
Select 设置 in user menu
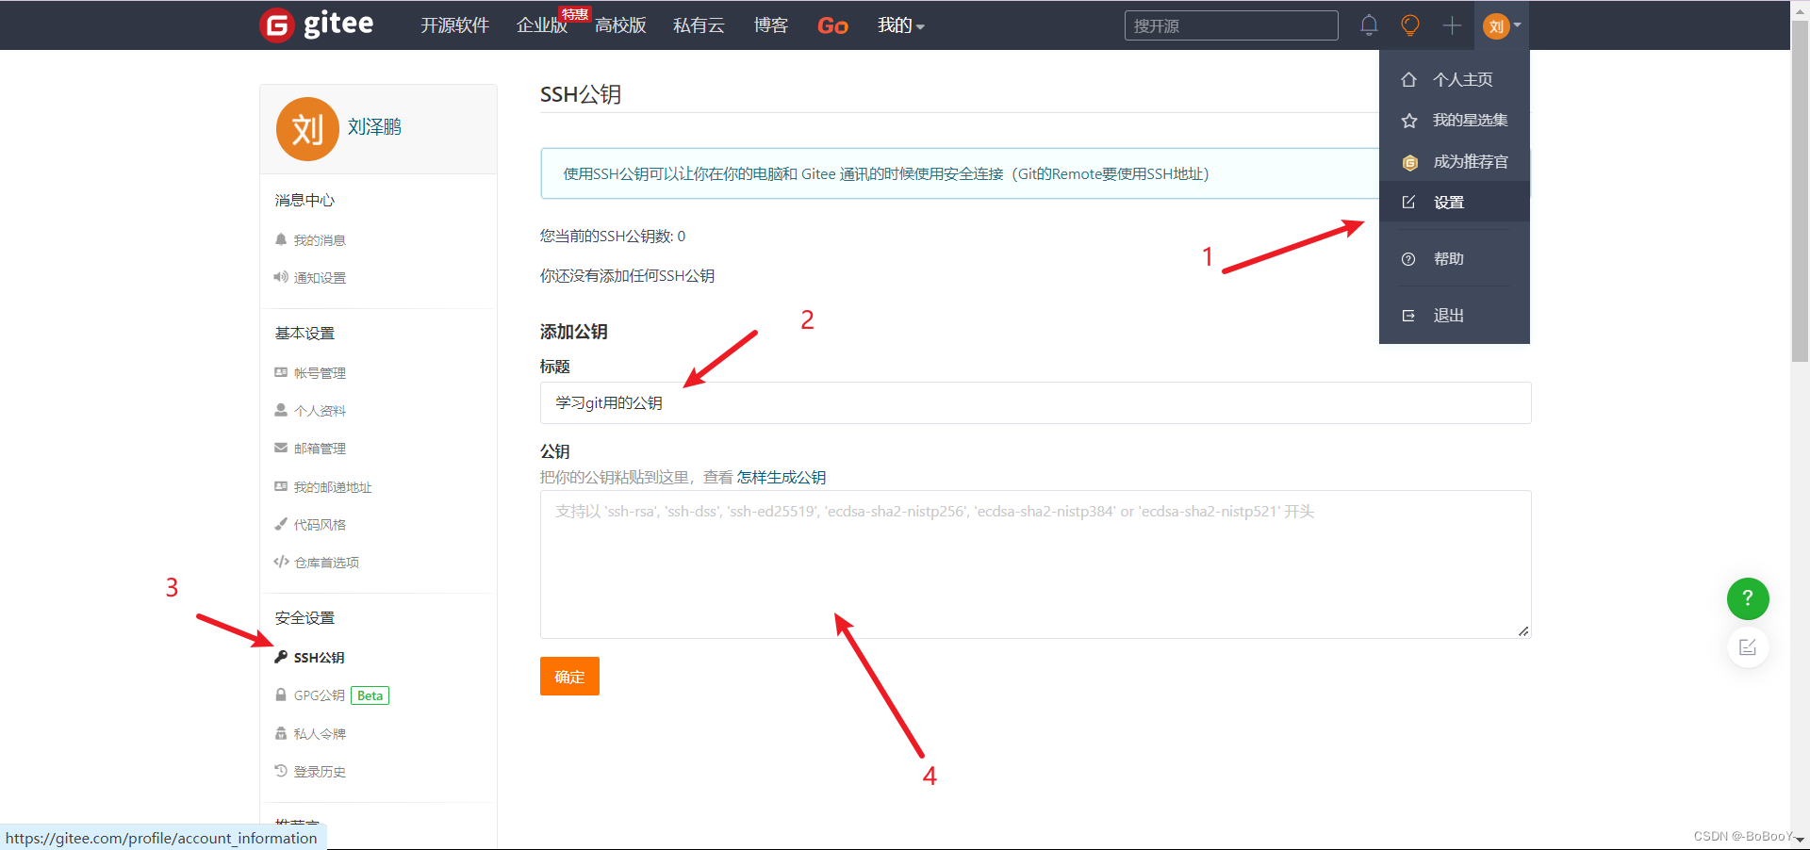[x=1455, y=202]
